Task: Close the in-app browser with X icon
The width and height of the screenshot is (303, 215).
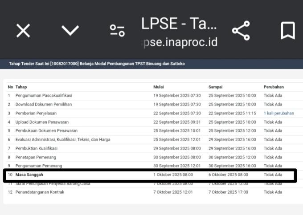Action: [23, 30]
